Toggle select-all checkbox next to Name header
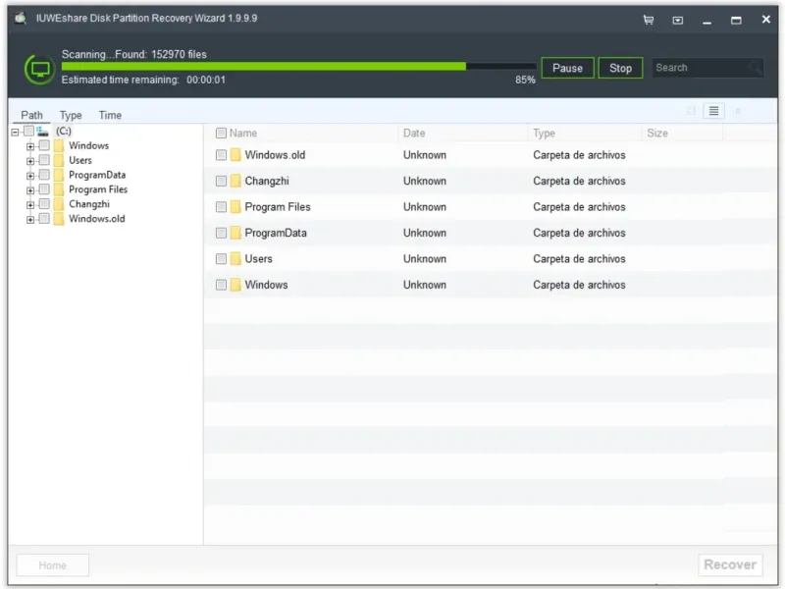This screenshot has width=785, height=589. coord(221,134)
